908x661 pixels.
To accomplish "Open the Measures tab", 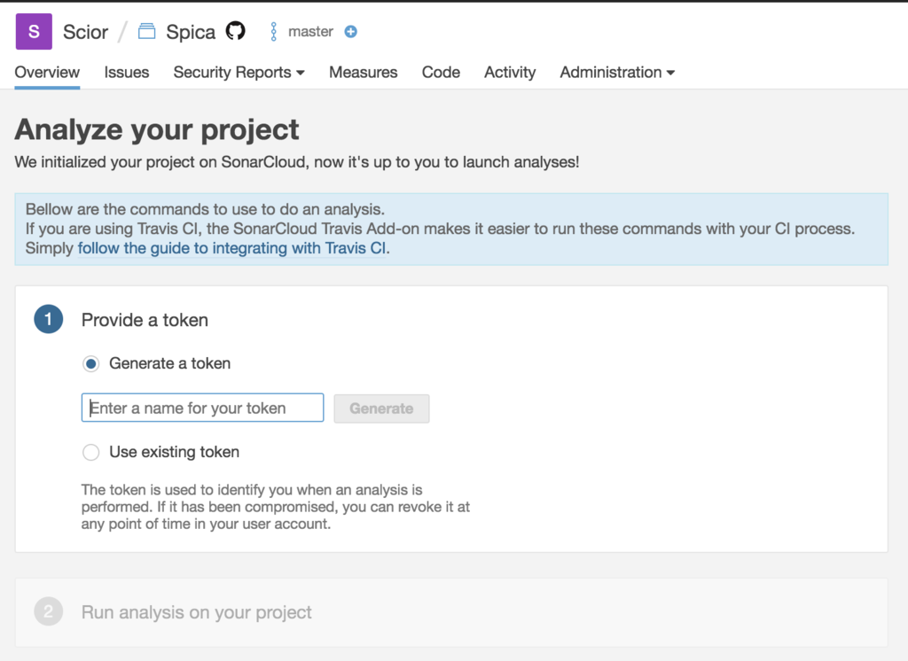I will [363, 73].
